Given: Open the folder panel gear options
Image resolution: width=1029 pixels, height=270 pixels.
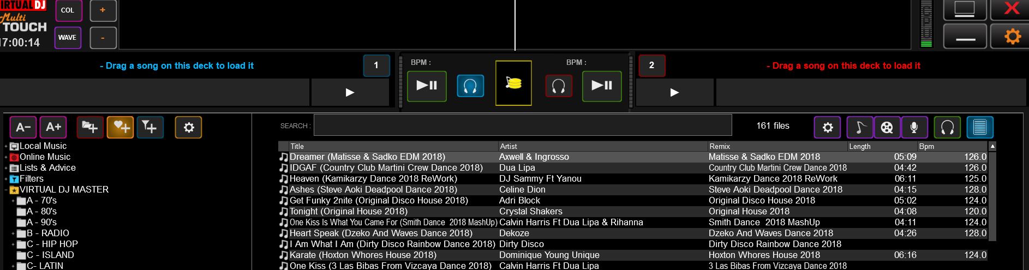Looking at the screenshot, I should point(189,127).
